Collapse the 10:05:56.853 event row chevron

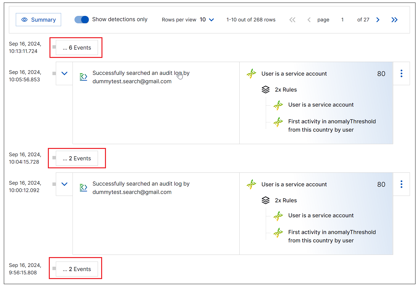(64, 73)
